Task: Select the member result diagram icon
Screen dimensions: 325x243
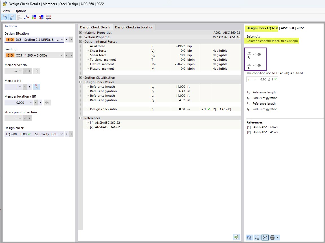Action: coord(49,17)
